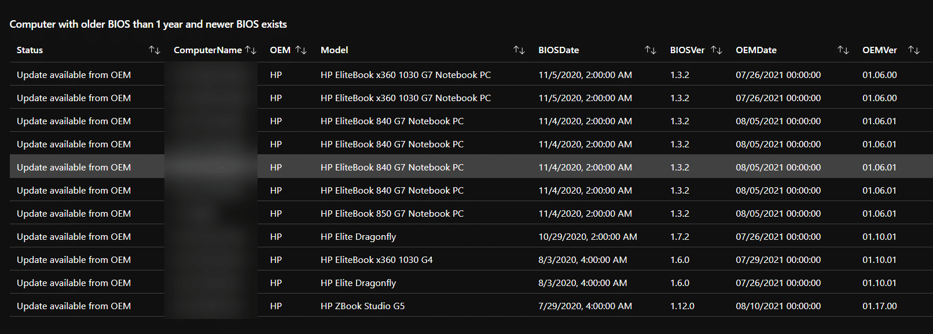Click the OEM "HP" cell in EliteBook 850 G7 row

pyautogui.click(x=276, y=214)
